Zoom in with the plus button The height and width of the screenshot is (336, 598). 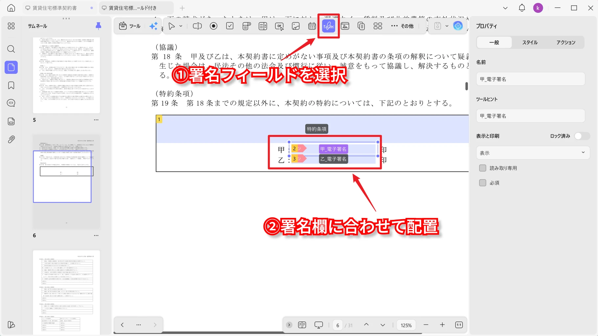coord(442,325)
